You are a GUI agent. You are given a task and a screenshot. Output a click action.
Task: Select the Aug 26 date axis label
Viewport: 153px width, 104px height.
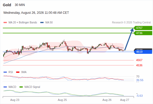tap(107, 100)
